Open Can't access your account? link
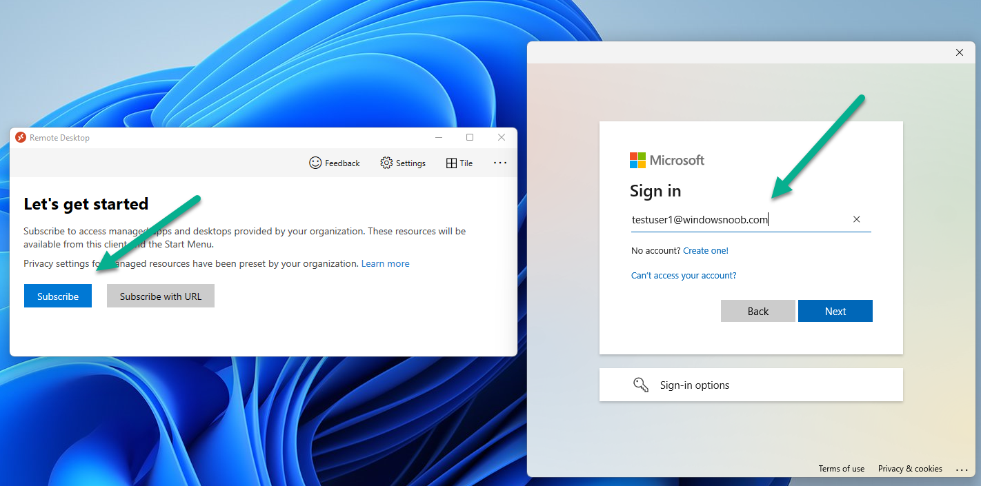981x486 pixels. [684, 275]
